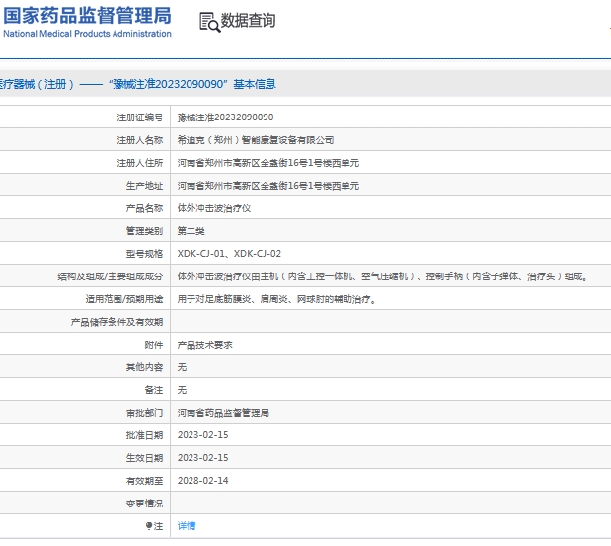This screenshot has width=611, height=546.
Task: Click the 有效期至 label
Action: 144,481
